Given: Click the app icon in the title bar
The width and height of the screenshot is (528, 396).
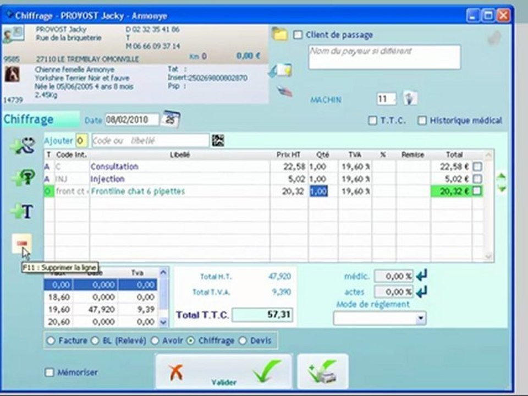Looking at the screenshot, I should (9, 14).
